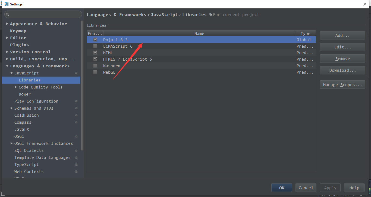Expand the OSGi Framework Instances node
Image resolution: width=371 pixels, height=197 pixels.
tap(12, 143)
